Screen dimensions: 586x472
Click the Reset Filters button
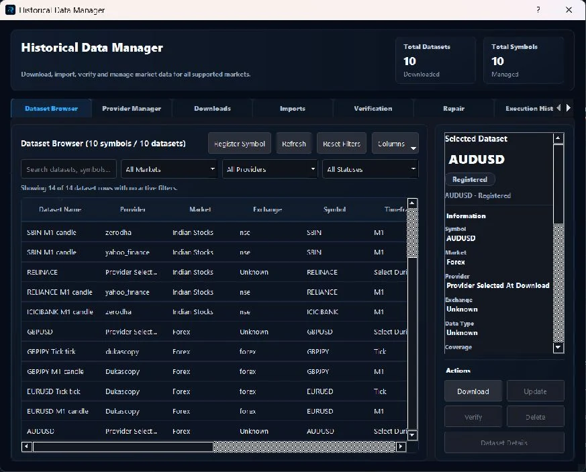coord(342,144)
